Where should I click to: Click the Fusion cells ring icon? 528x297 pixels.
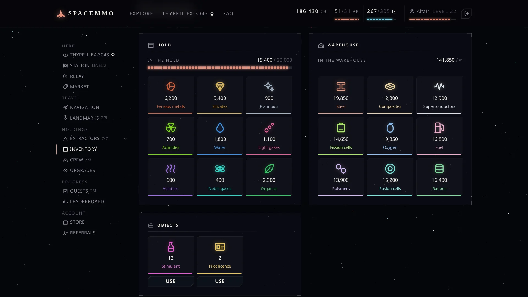[390, 169]
